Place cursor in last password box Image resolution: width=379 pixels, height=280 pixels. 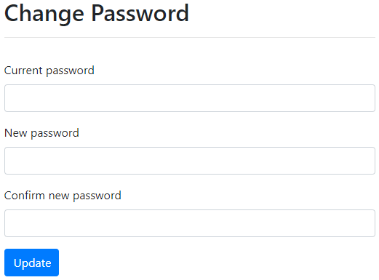click(x=190, y=223)
